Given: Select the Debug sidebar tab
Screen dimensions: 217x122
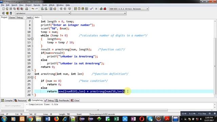Looking at the screenshot, I should pos(20,18).
